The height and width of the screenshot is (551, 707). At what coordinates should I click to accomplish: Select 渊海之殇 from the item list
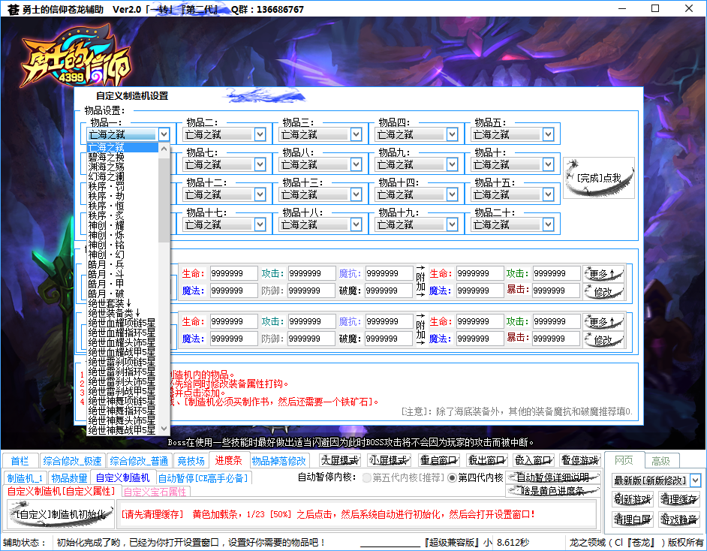(x=122, y=167)
